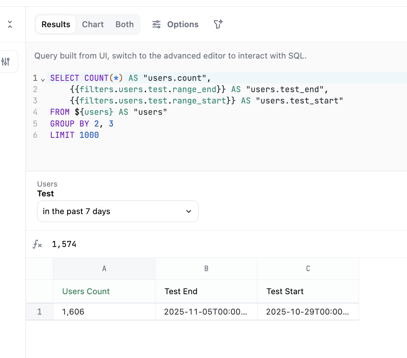This screenshot has height=358, width=407.
Task: Click the formula fx icon
Action: [37, 244]
